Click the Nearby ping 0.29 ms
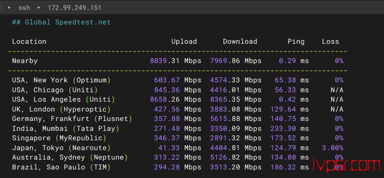 (294, 61)
